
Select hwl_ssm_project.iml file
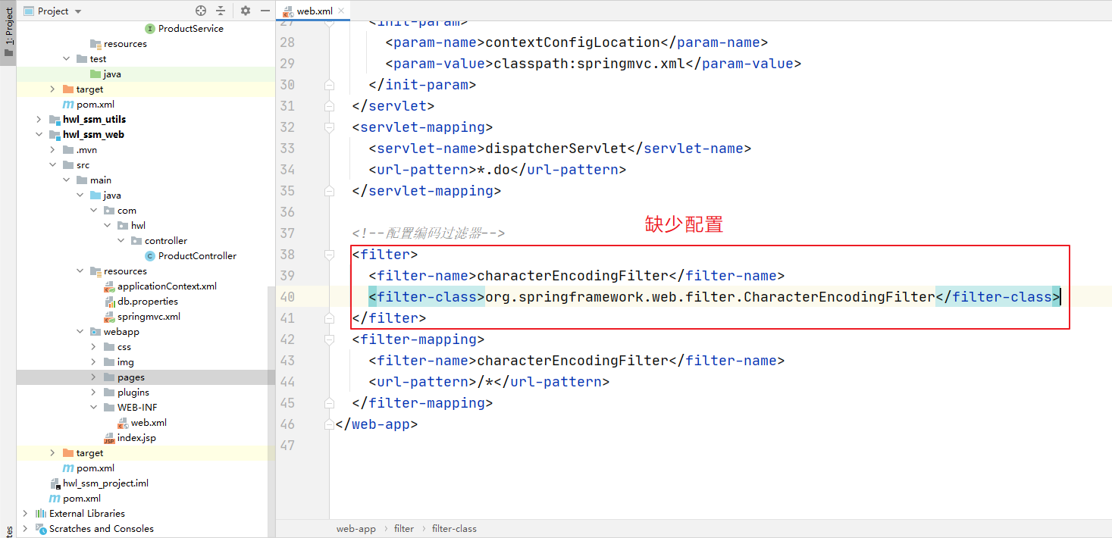coord(105,483)
